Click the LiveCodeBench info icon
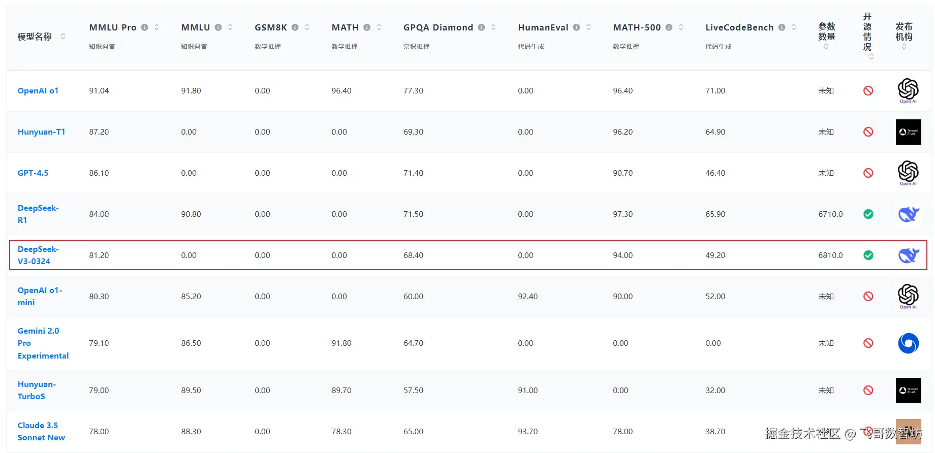The height and width of the screenshot is (453, 935). (x=782, y=27)
